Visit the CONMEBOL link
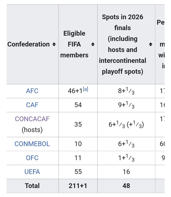171x197 pixels. (32, 144)
